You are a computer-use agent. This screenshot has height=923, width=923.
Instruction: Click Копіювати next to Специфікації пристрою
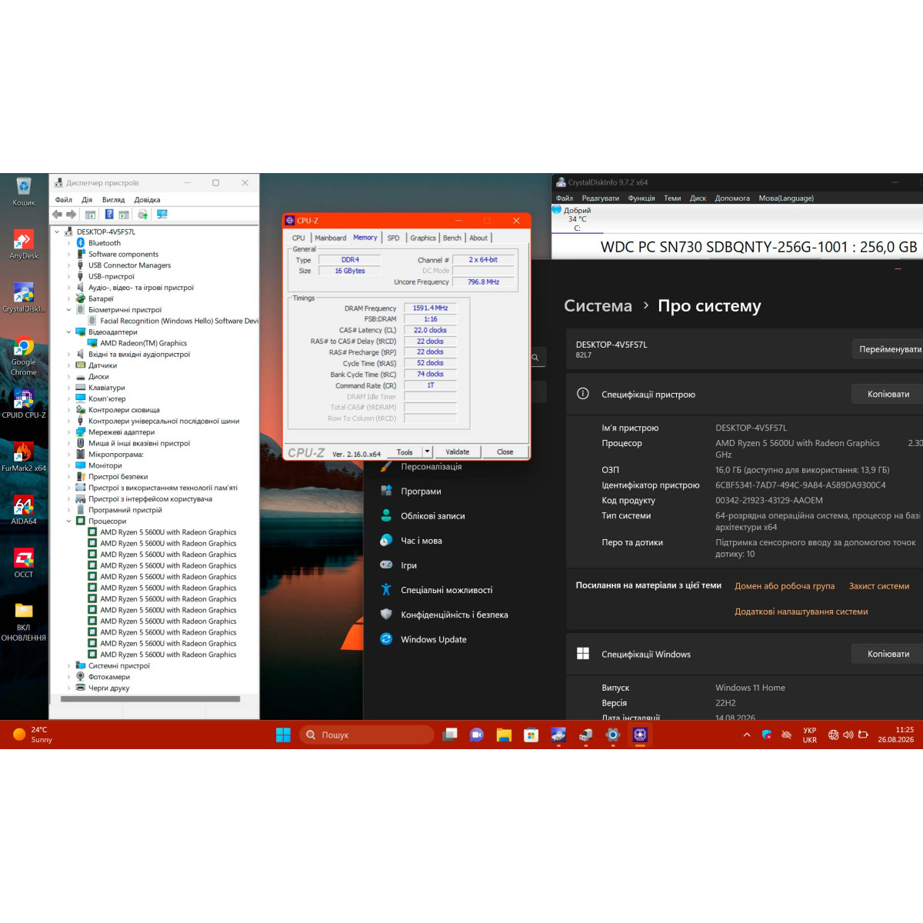[x=888, y=394]
